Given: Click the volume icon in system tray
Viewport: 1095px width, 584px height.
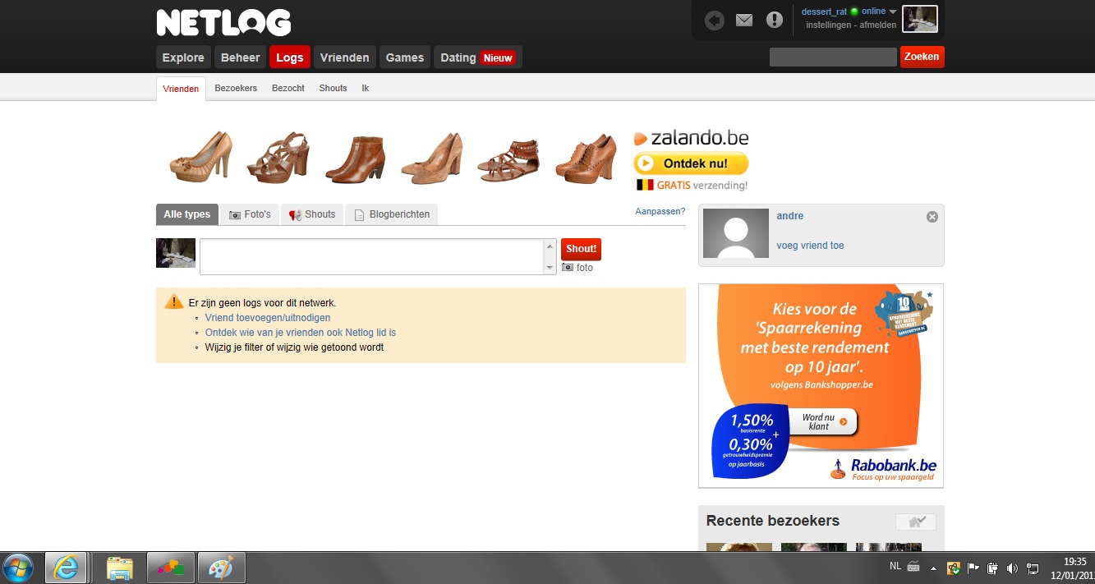Looking at the screenshot, I should [x=1012, y=568].
